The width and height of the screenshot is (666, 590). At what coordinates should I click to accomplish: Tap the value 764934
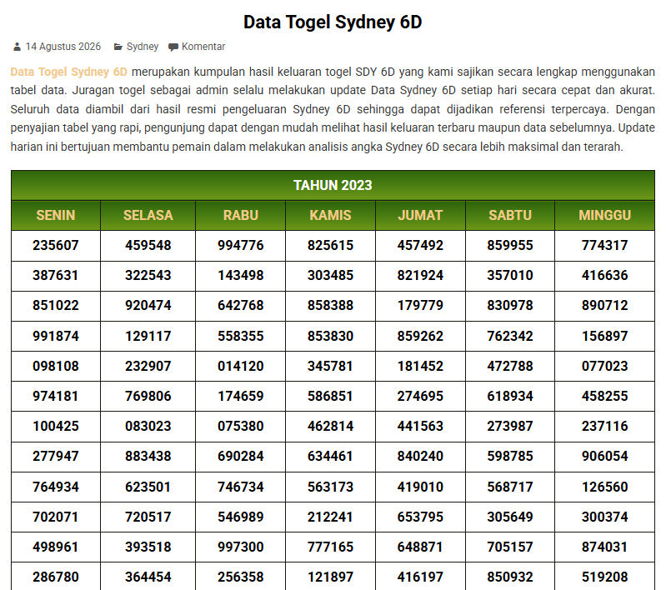(56, 487)
